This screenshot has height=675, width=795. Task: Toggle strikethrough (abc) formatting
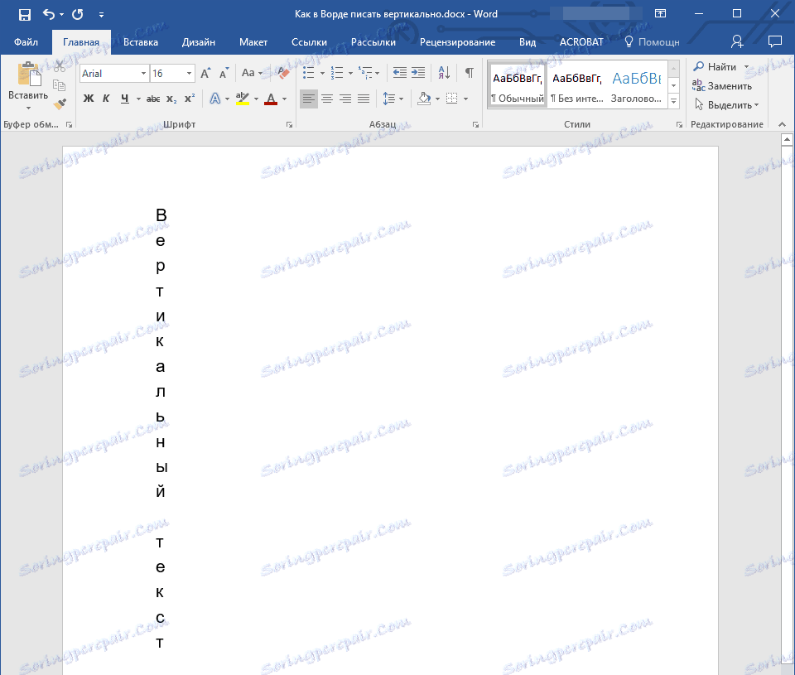[x=153, y=99]
